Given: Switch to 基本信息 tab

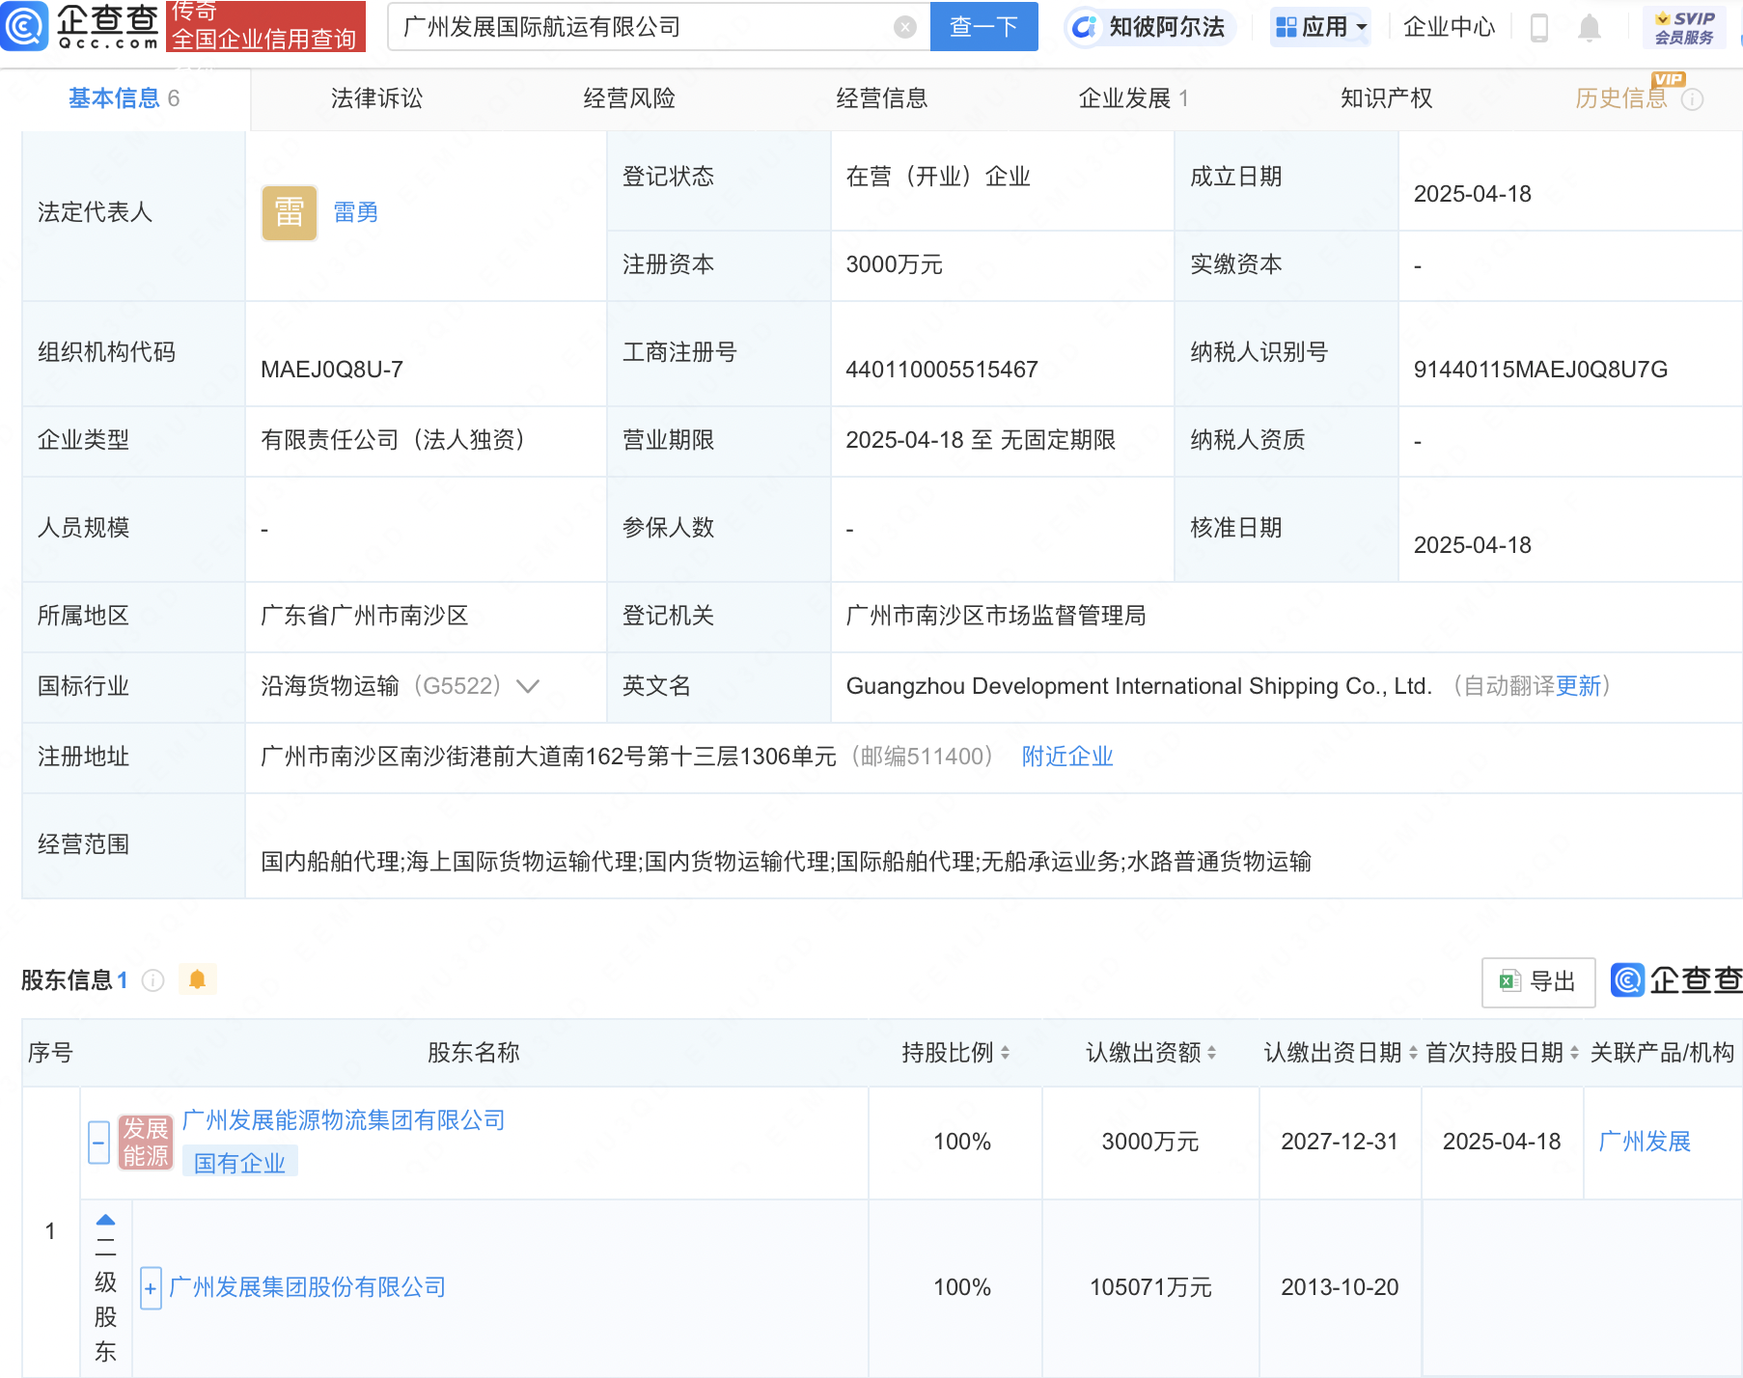Looking at the screenshot, I should pos(124,98).
